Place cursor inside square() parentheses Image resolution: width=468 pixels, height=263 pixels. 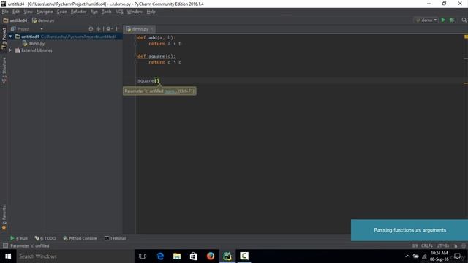click(157, 80)
